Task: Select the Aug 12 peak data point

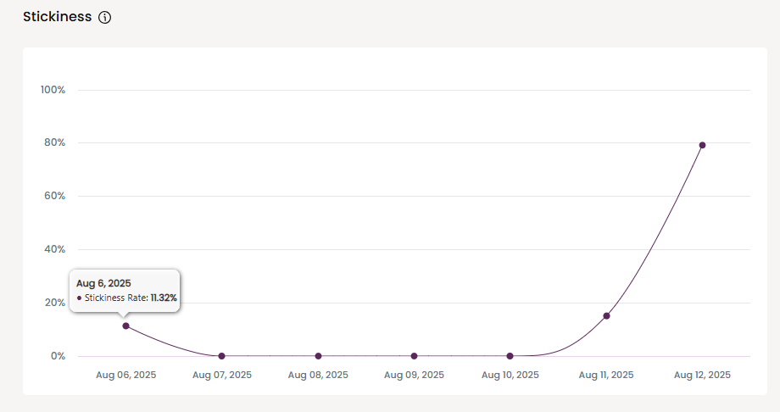Action: tap(702, 145)
